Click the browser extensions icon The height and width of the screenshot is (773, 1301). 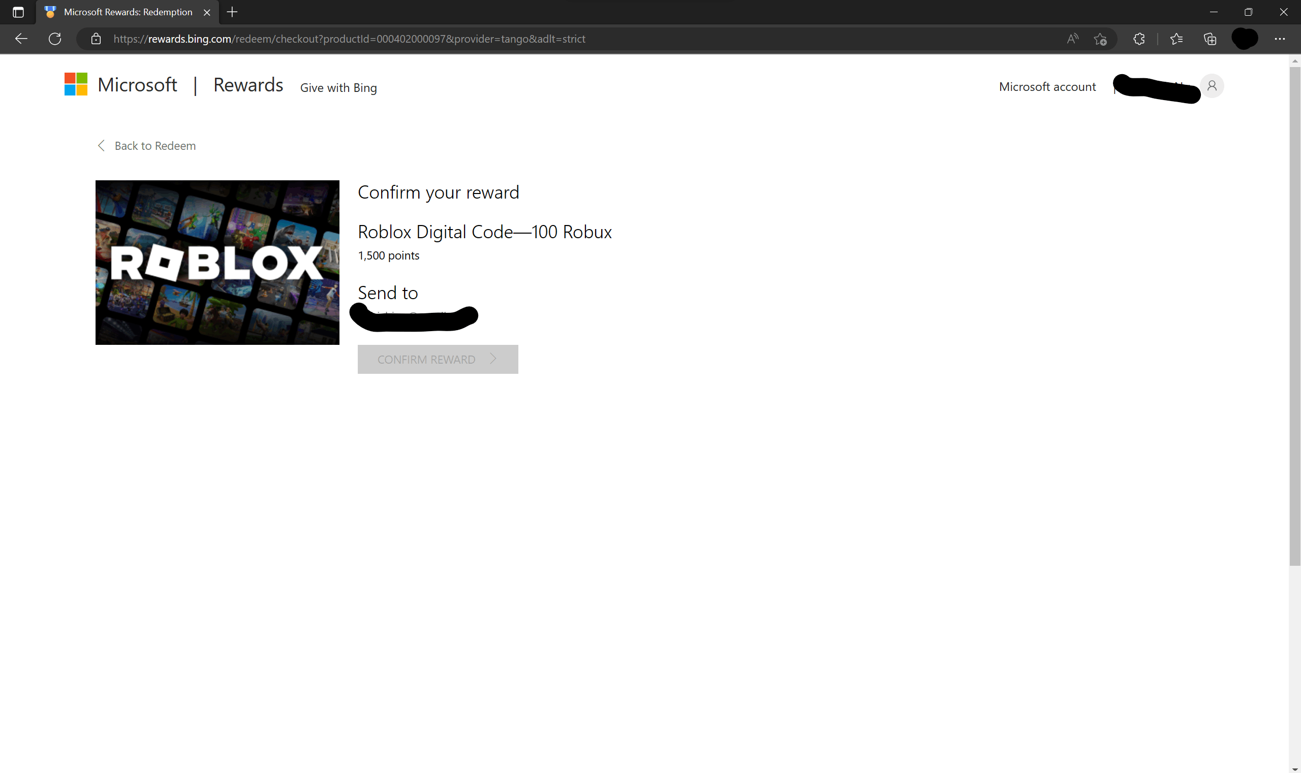1139,39
